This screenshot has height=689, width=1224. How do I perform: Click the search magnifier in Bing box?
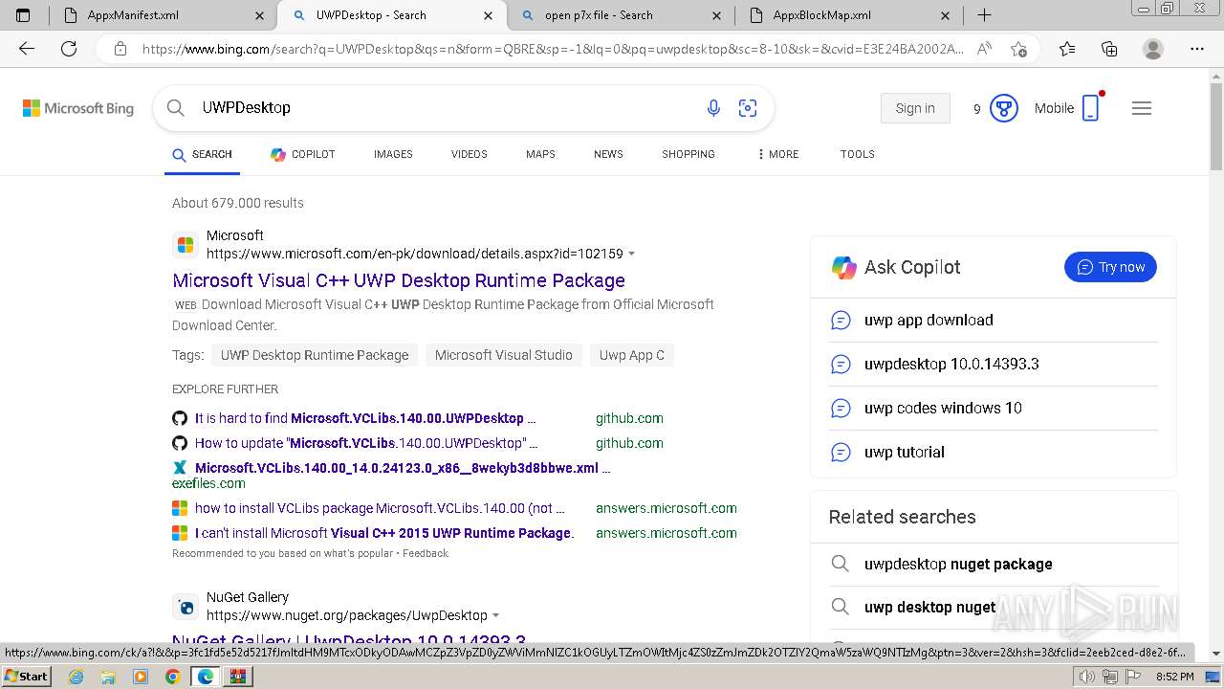pyautogui.click(x=176, y=108)
